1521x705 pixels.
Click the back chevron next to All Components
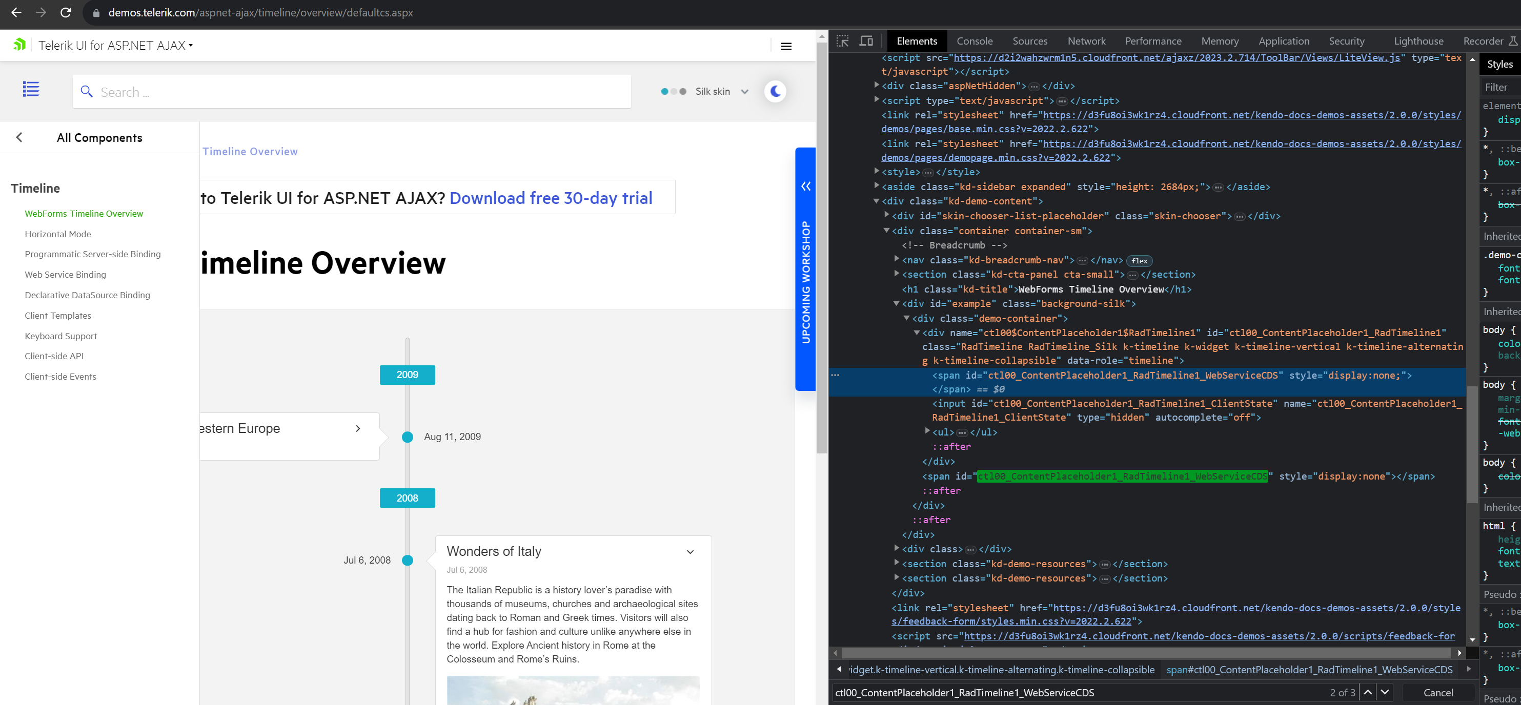point(19,137)
